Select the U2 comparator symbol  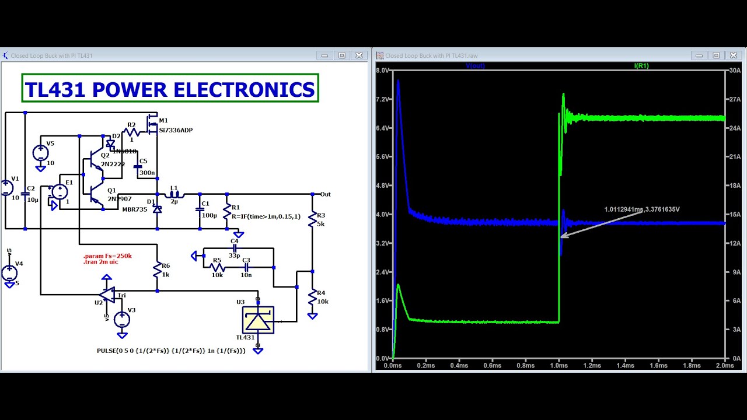107,295
